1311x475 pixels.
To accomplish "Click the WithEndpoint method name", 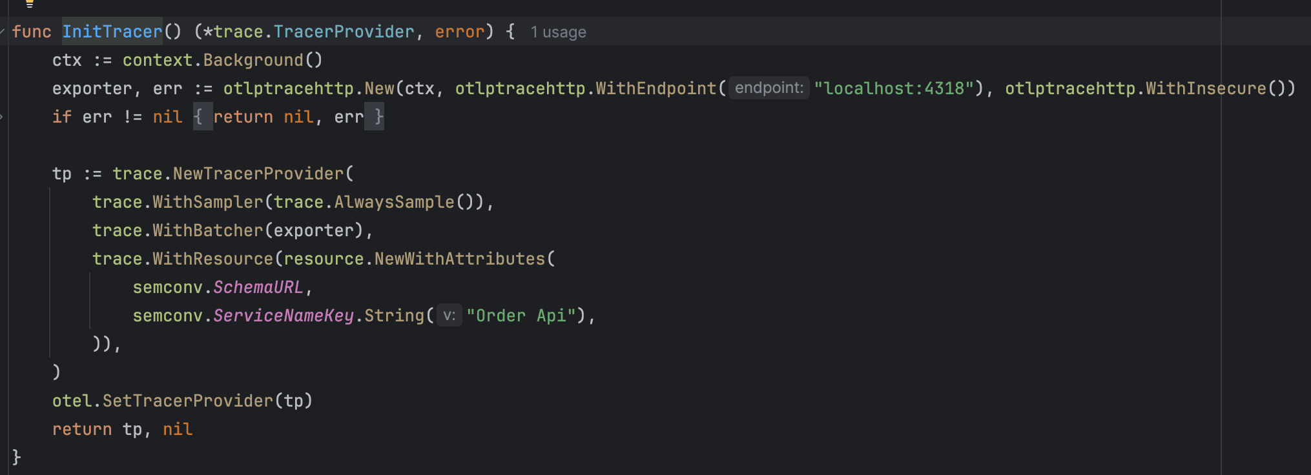I will coord(655,88).
